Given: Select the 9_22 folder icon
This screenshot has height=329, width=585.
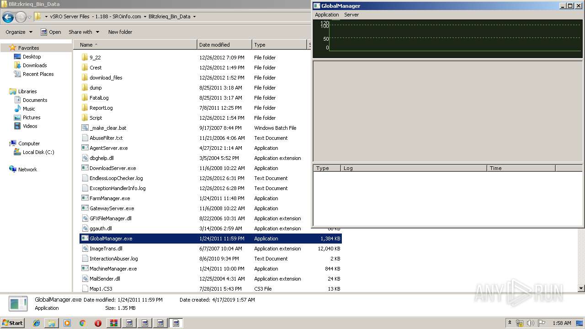Looking at the screenshot, I should point(85,58).
